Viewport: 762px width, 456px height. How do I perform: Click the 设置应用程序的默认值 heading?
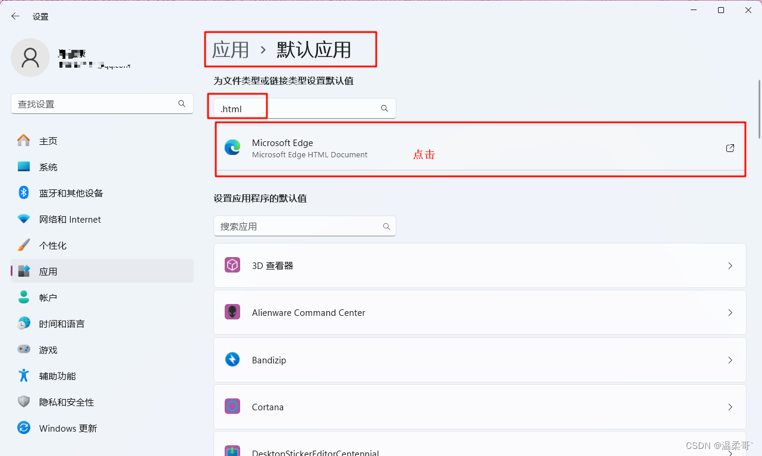pyautogui.click(x=260, y=198)
